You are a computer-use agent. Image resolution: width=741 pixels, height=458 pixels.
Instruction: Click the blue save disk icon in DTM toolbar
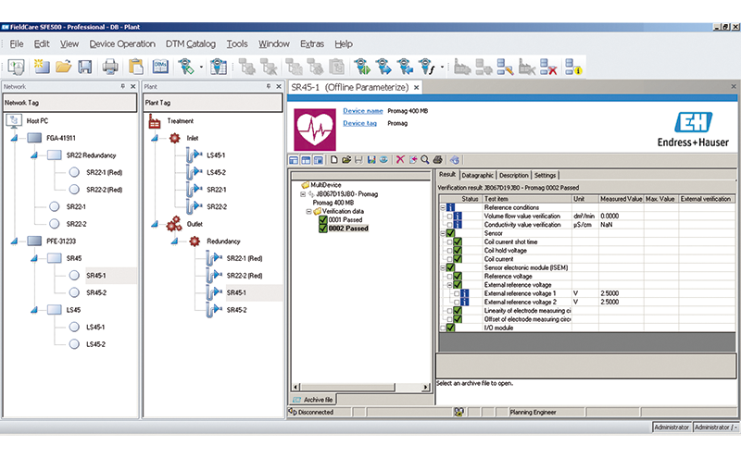371,159
